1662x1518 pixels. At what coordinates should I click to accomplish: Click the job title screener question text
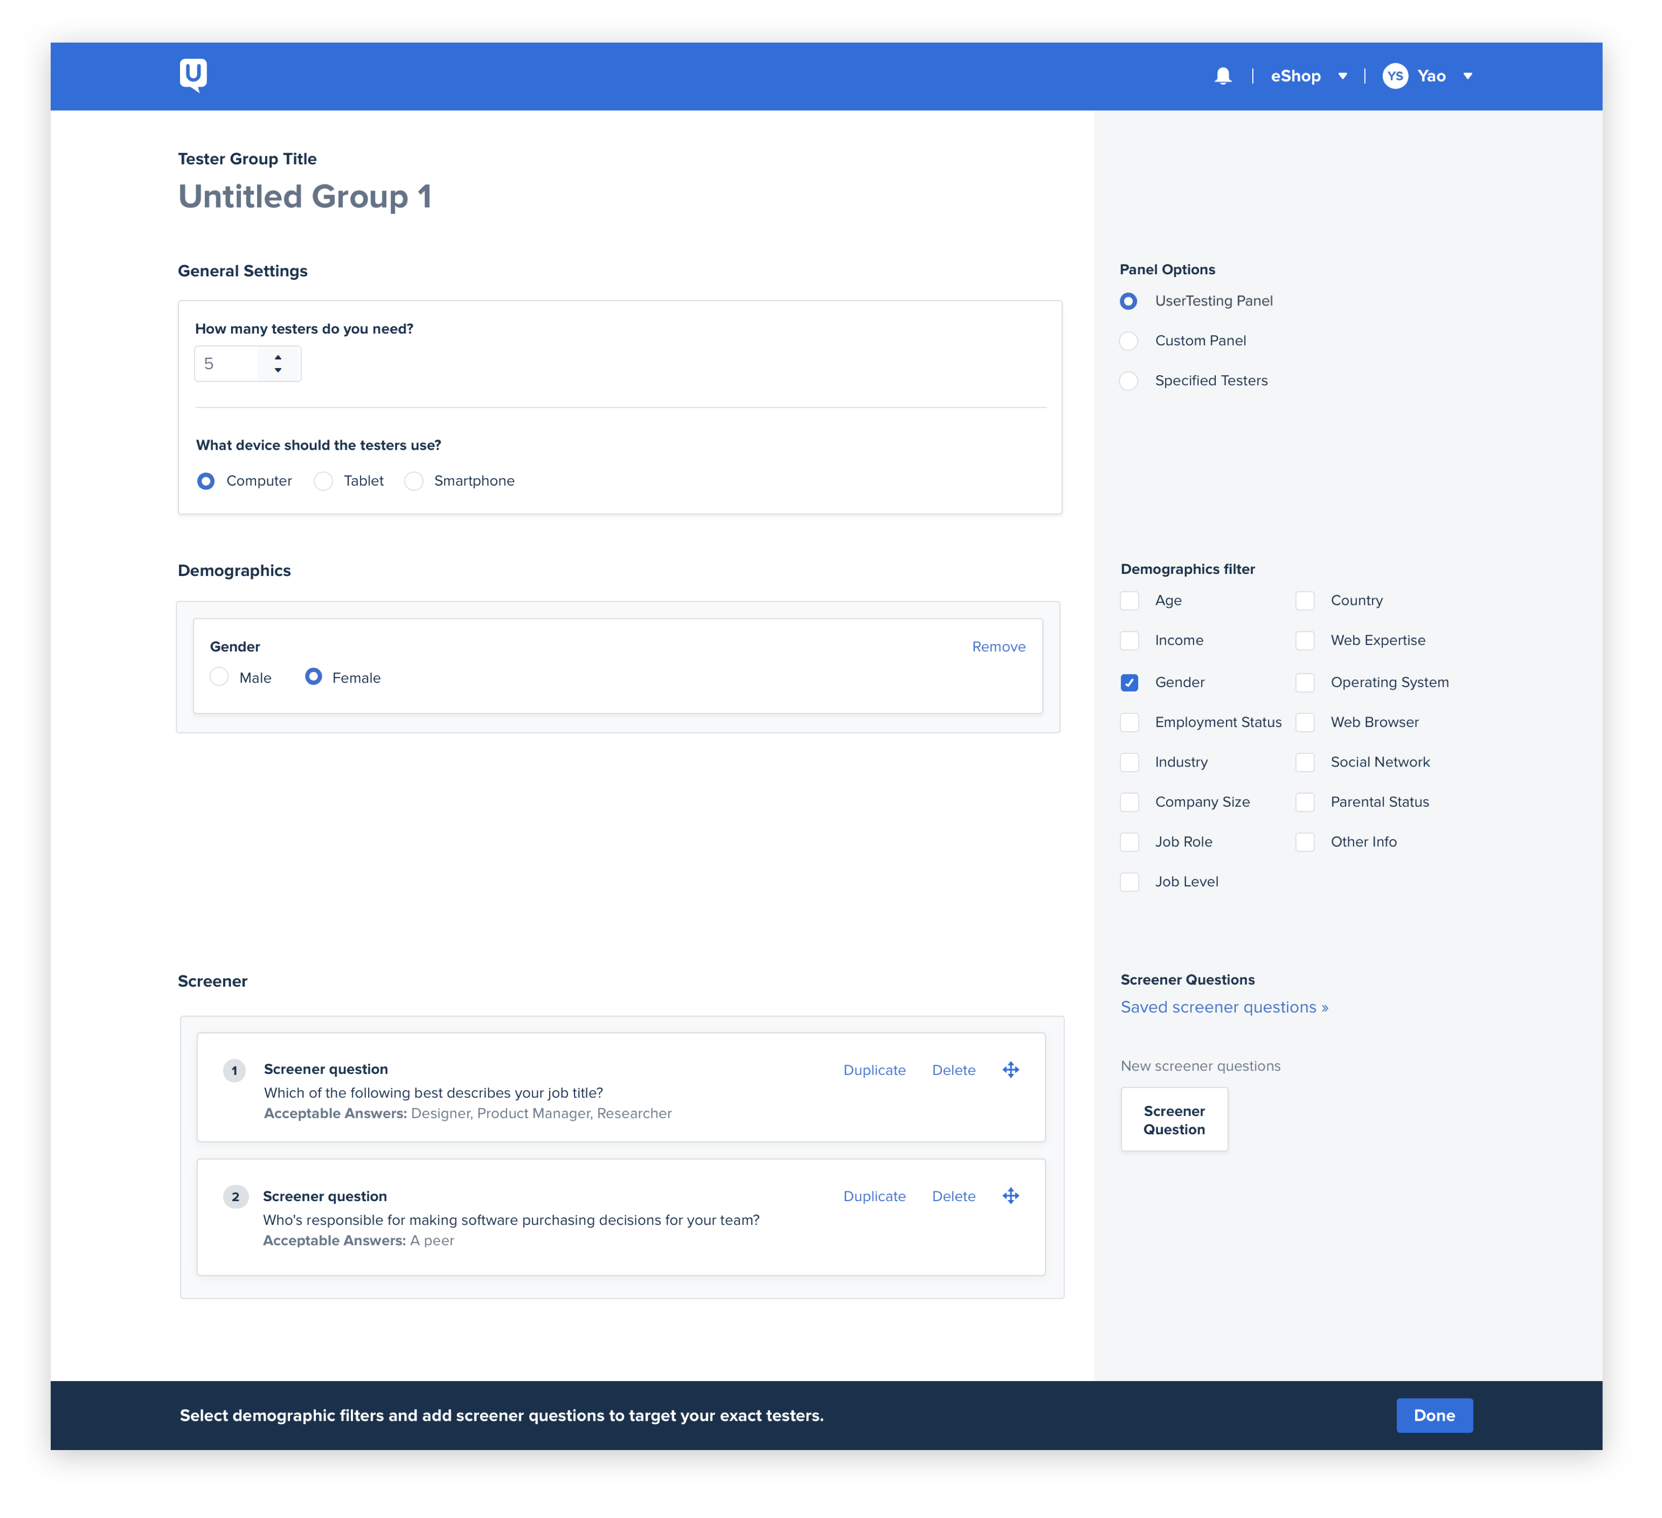click(x=433, y=1093)
